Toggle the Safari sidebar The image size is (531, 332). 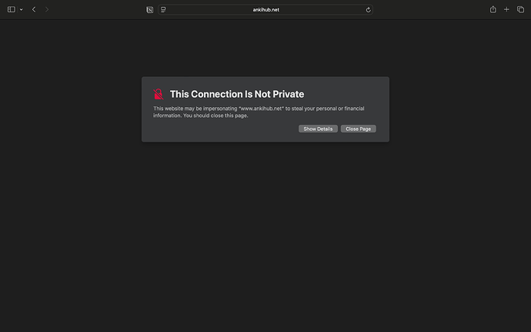(x=12, y=9)
